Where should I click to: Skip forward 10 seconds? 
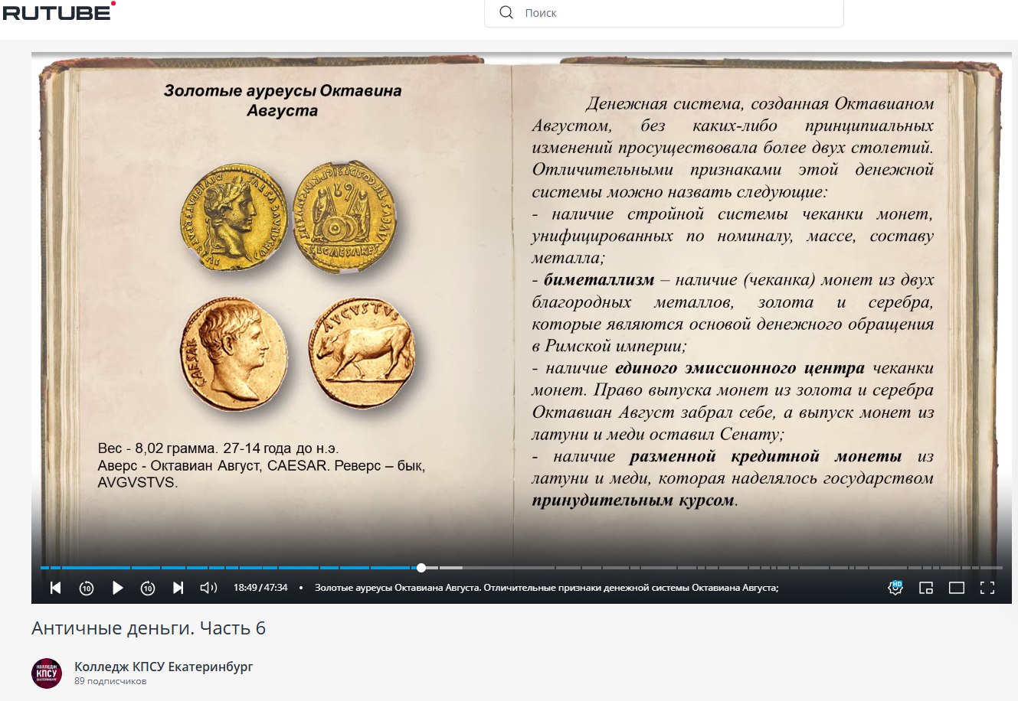(x=148, y=588)
